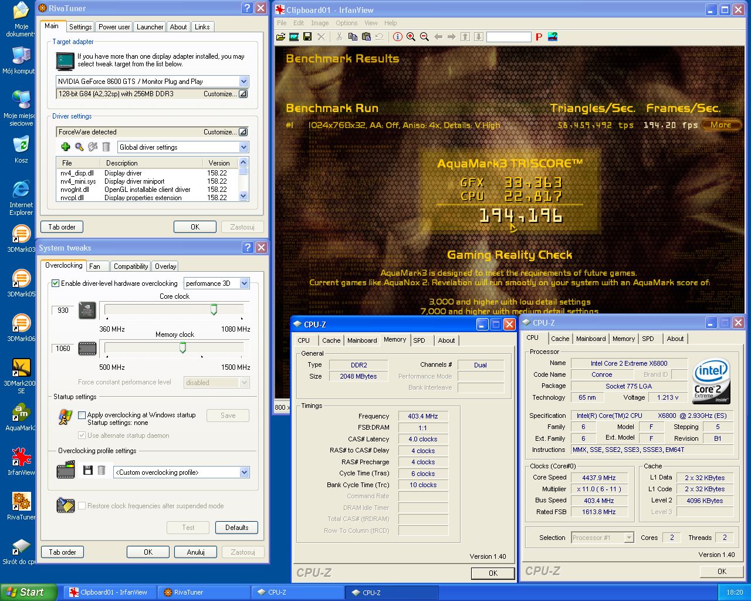Image resolution: width=751 pixels, height=601 pixels.
Task: Click Defaults button in System tweaks
Action: (x=236, y=528)
